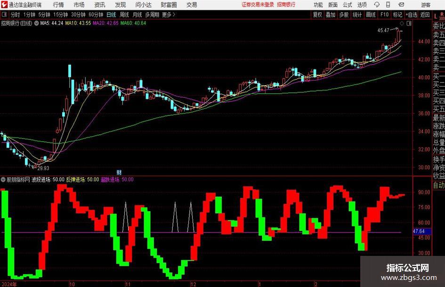Click the 复权 toolbar button
The height and width of the screenshot is (287, 445).
pos(317,15)
